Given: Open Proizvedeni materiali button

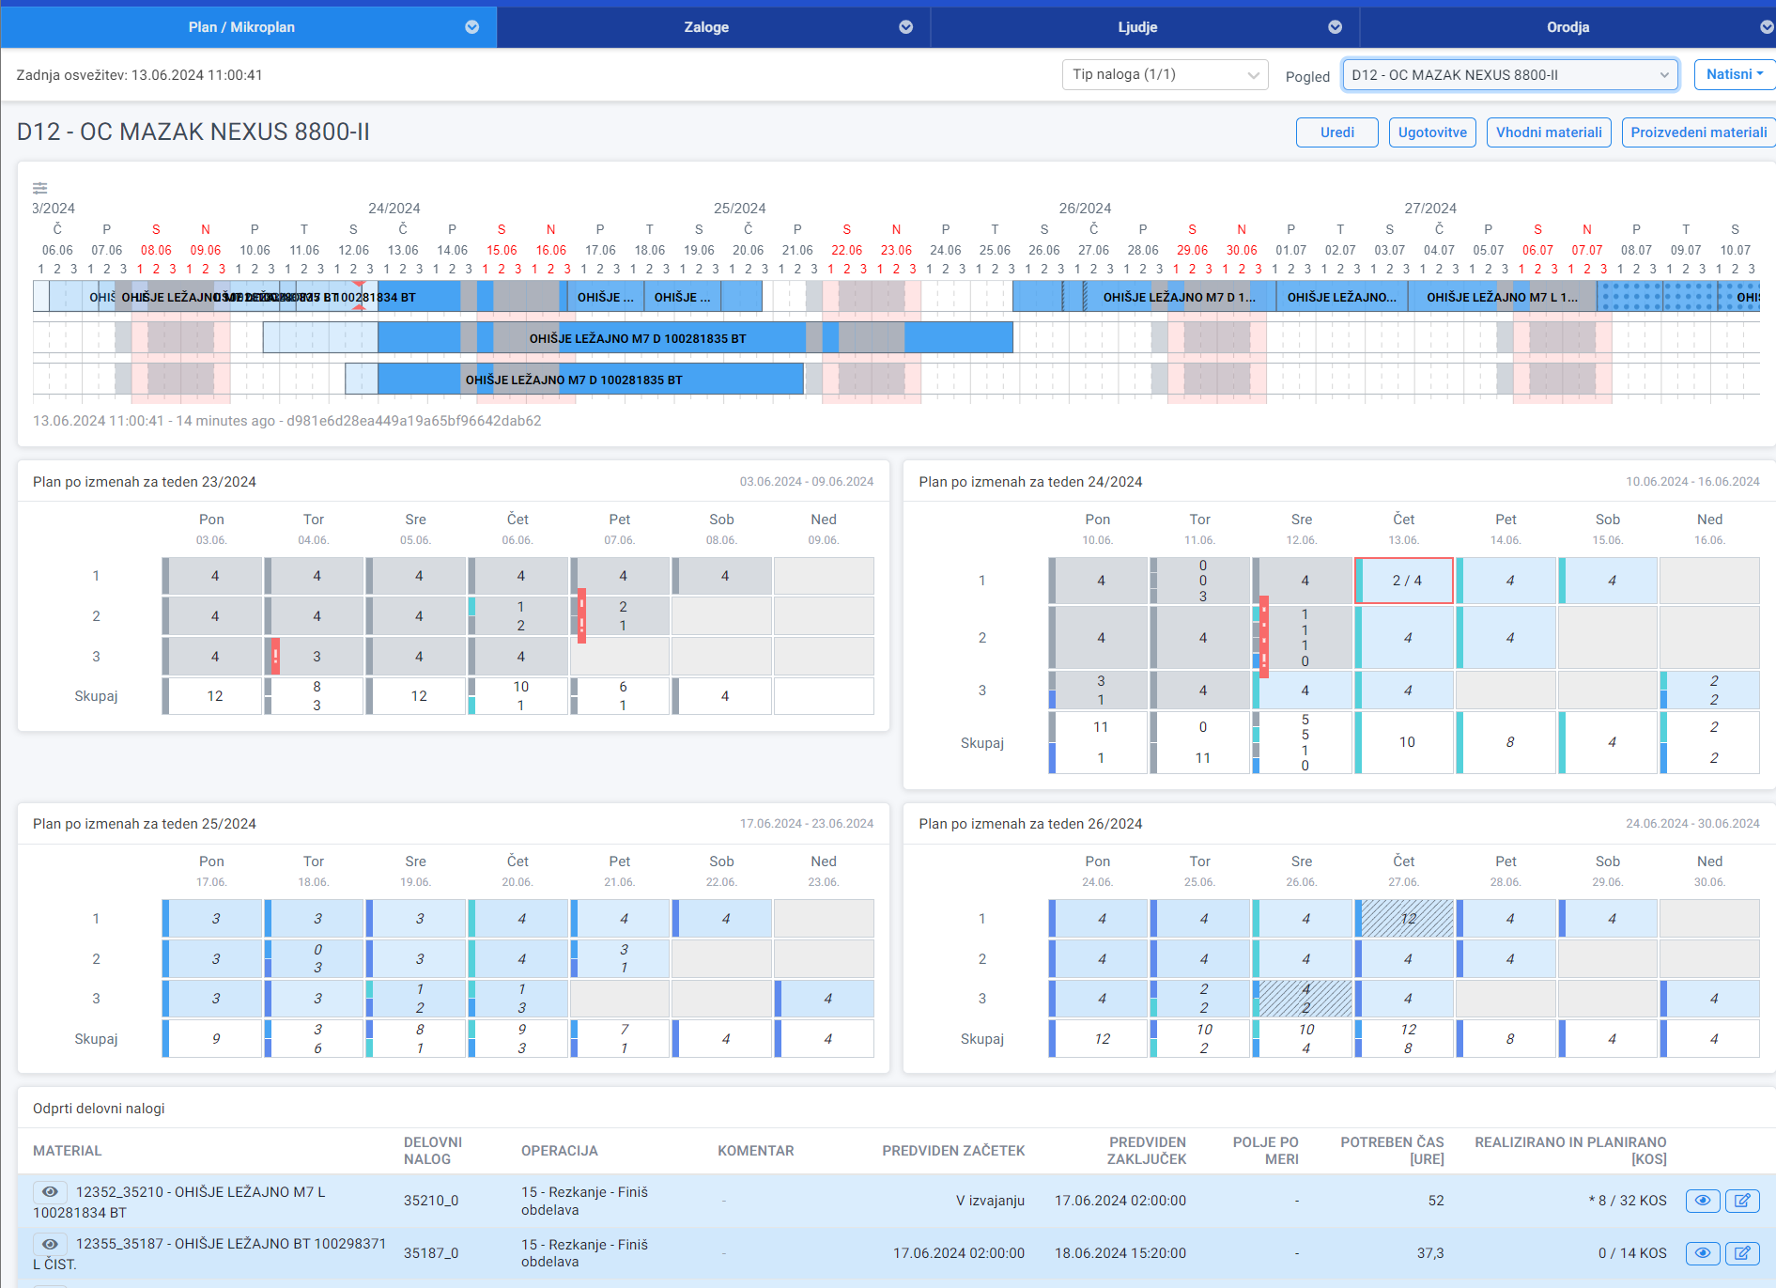Looking at the screenshot, I should click(1698, 132).
